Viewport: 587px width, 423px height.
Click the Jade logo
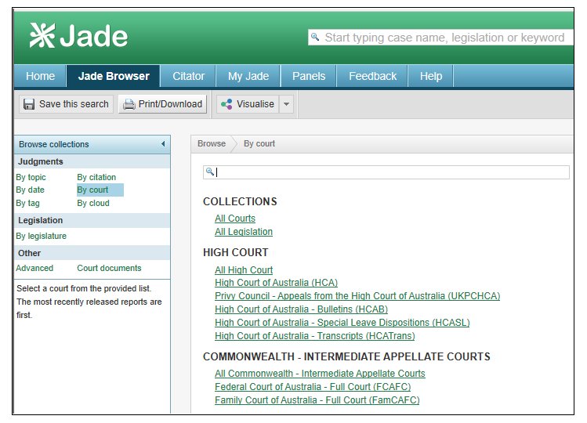click(x=78, y=36)
